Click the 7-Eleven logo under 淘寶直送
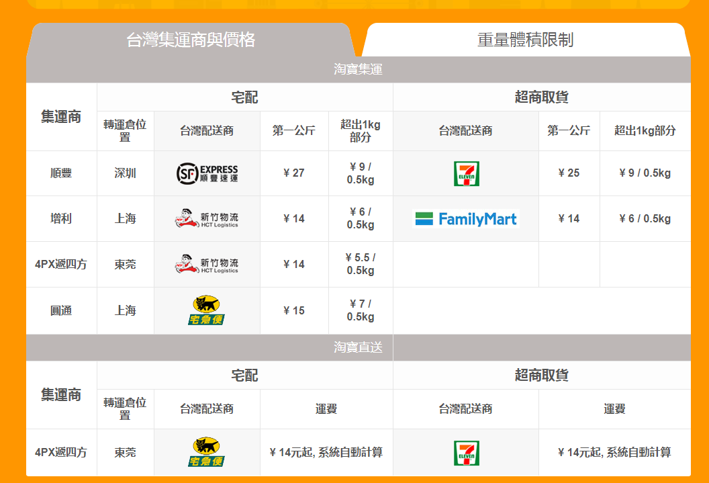709x483 pixels. click(x=466, y=453)
